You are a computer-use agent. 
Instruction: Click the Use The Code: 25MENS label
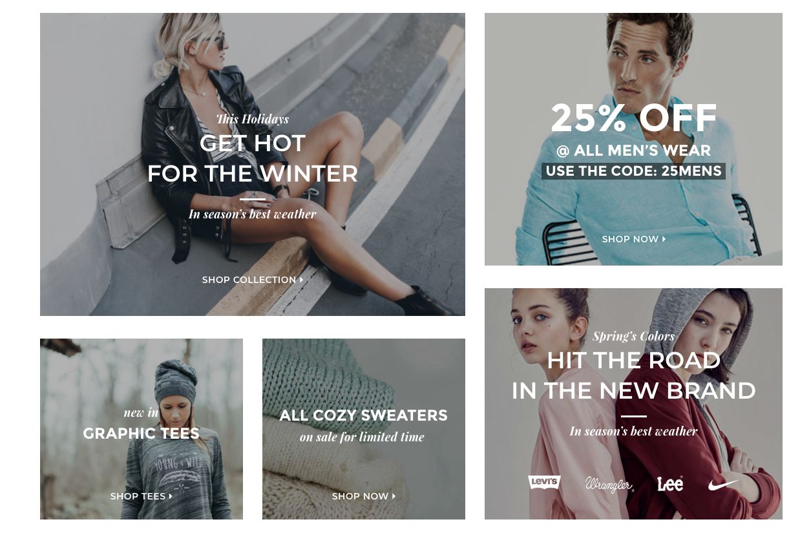click(x=633, y=171)
